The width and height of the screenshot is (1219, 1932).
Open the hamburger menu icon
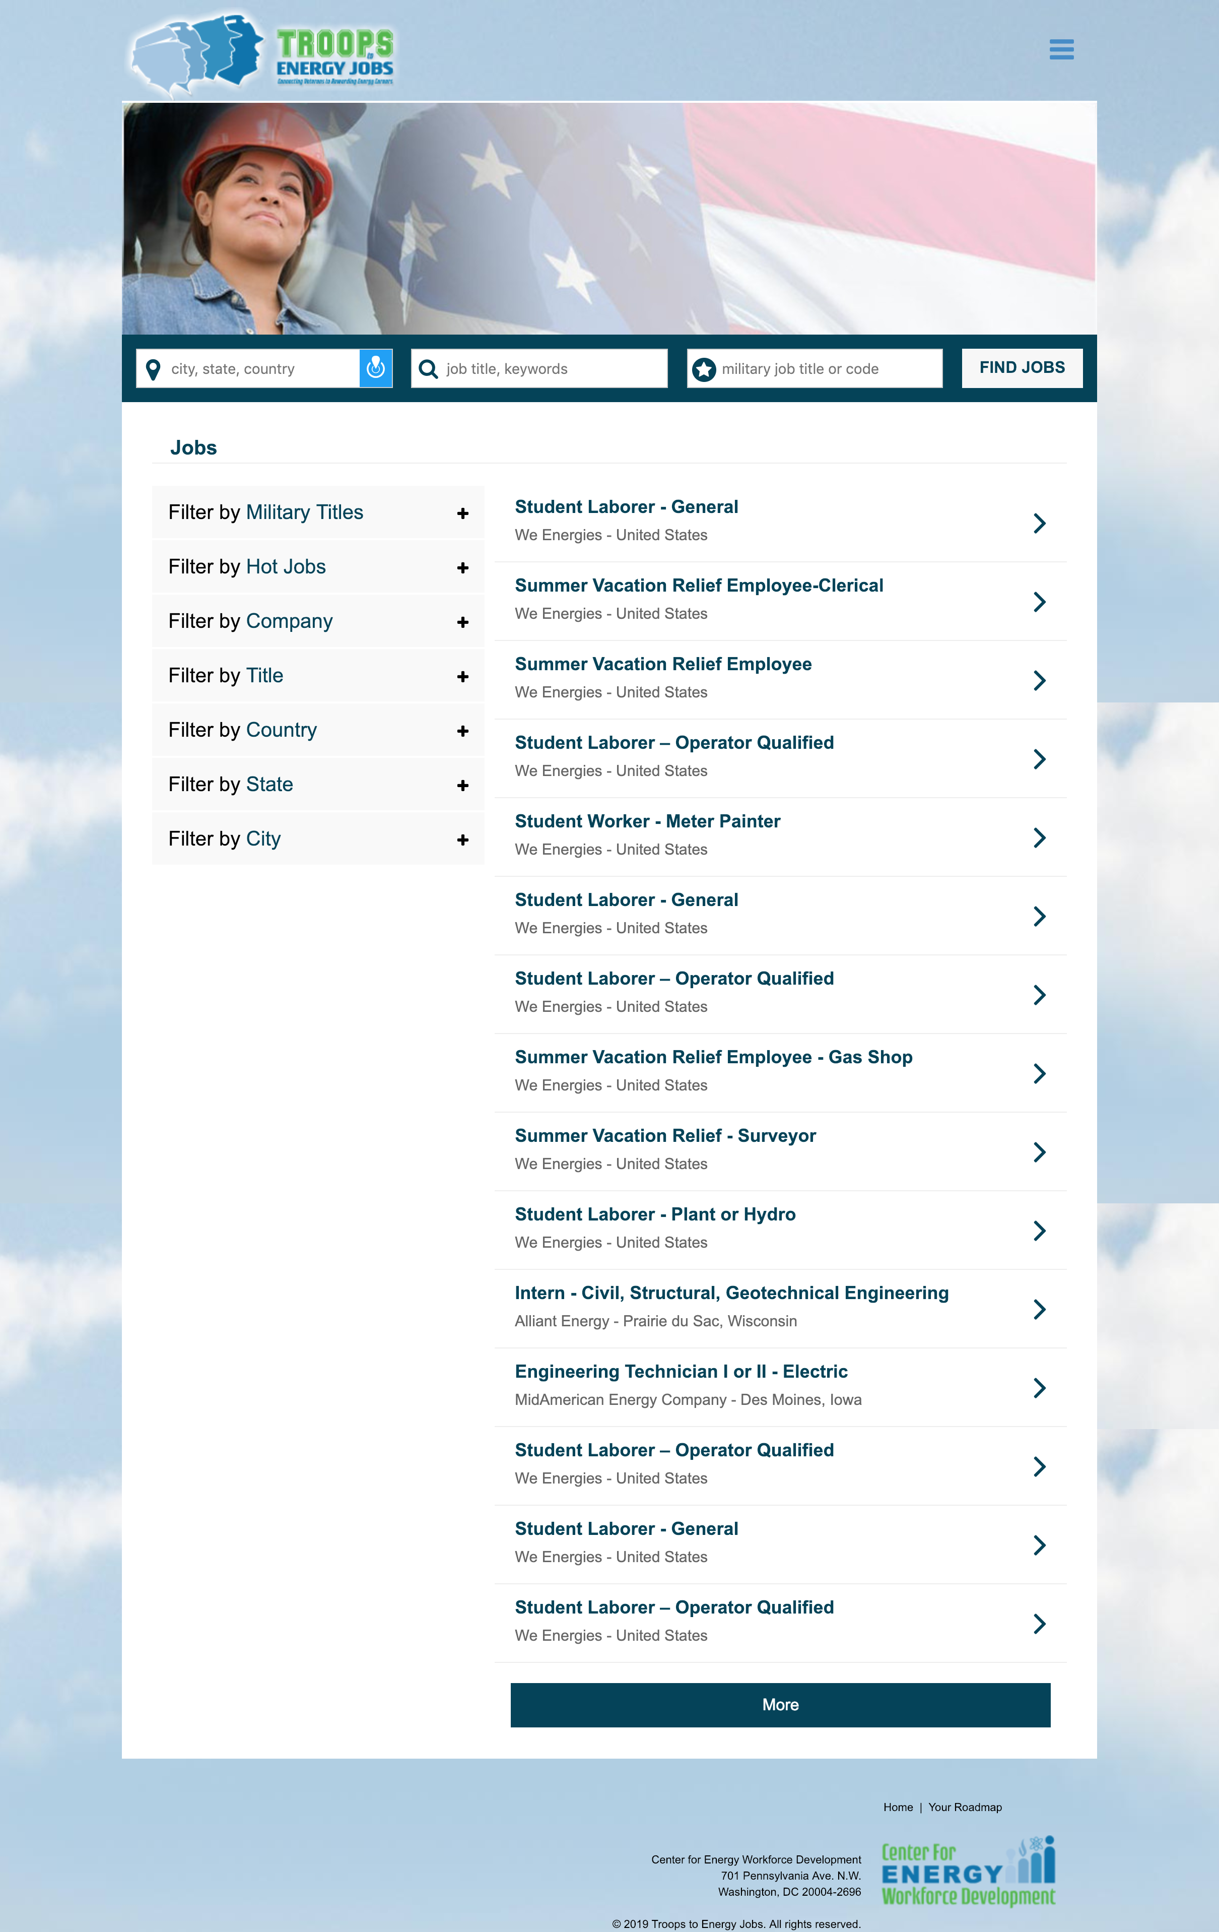coord(1061,50)
